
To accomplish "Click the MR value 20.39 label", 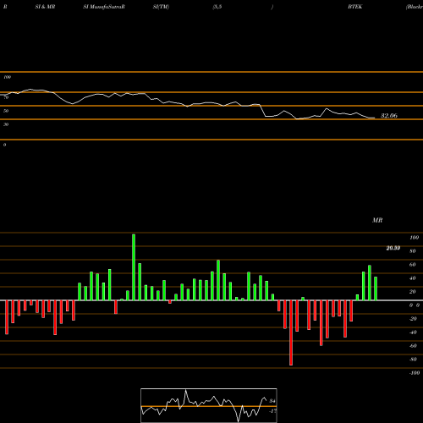I will point(393,248).
